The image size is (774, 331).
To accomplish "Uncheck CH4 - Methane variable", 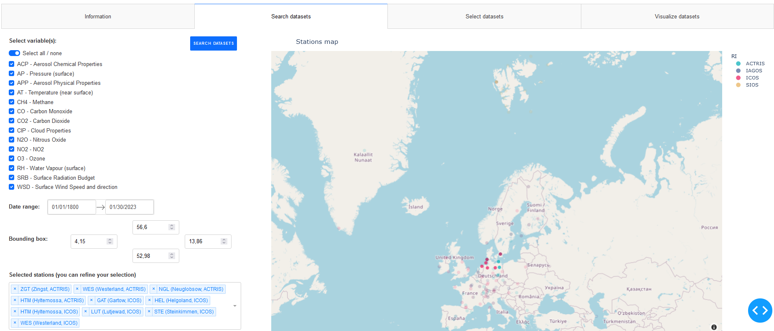I will pos(12,102).
